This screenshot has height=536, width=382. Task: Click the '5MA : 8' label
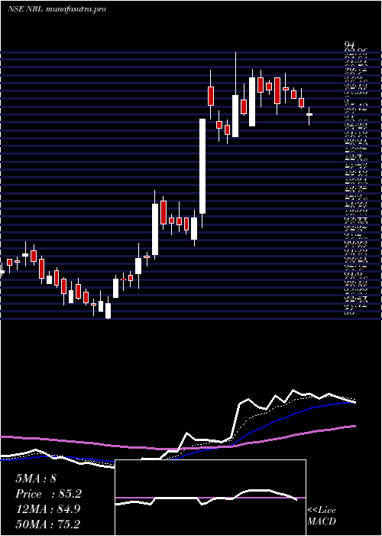tap(36, 479)
